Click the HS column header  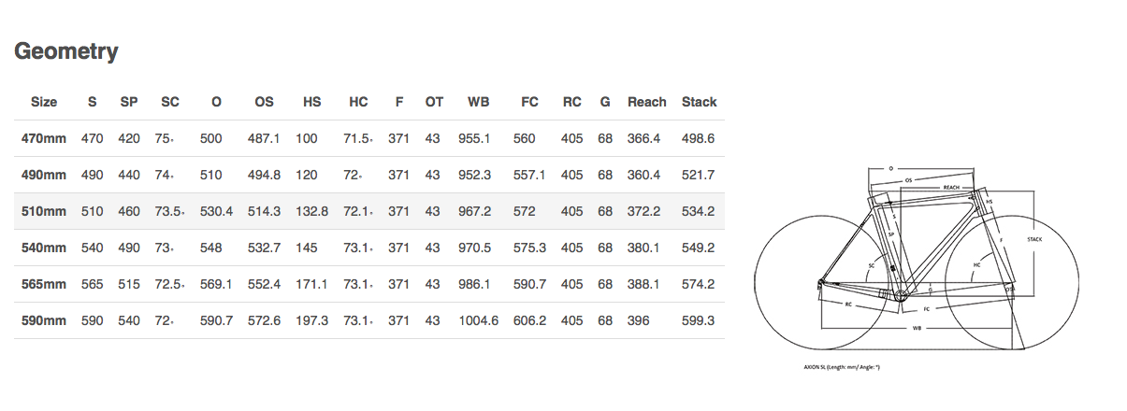[x=312, y=102]
